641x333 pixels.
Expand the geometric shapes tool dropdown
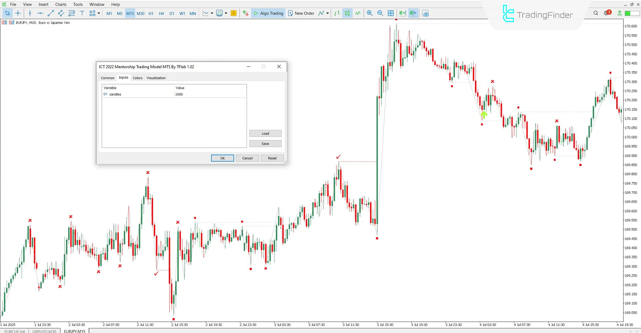point(98,13)
